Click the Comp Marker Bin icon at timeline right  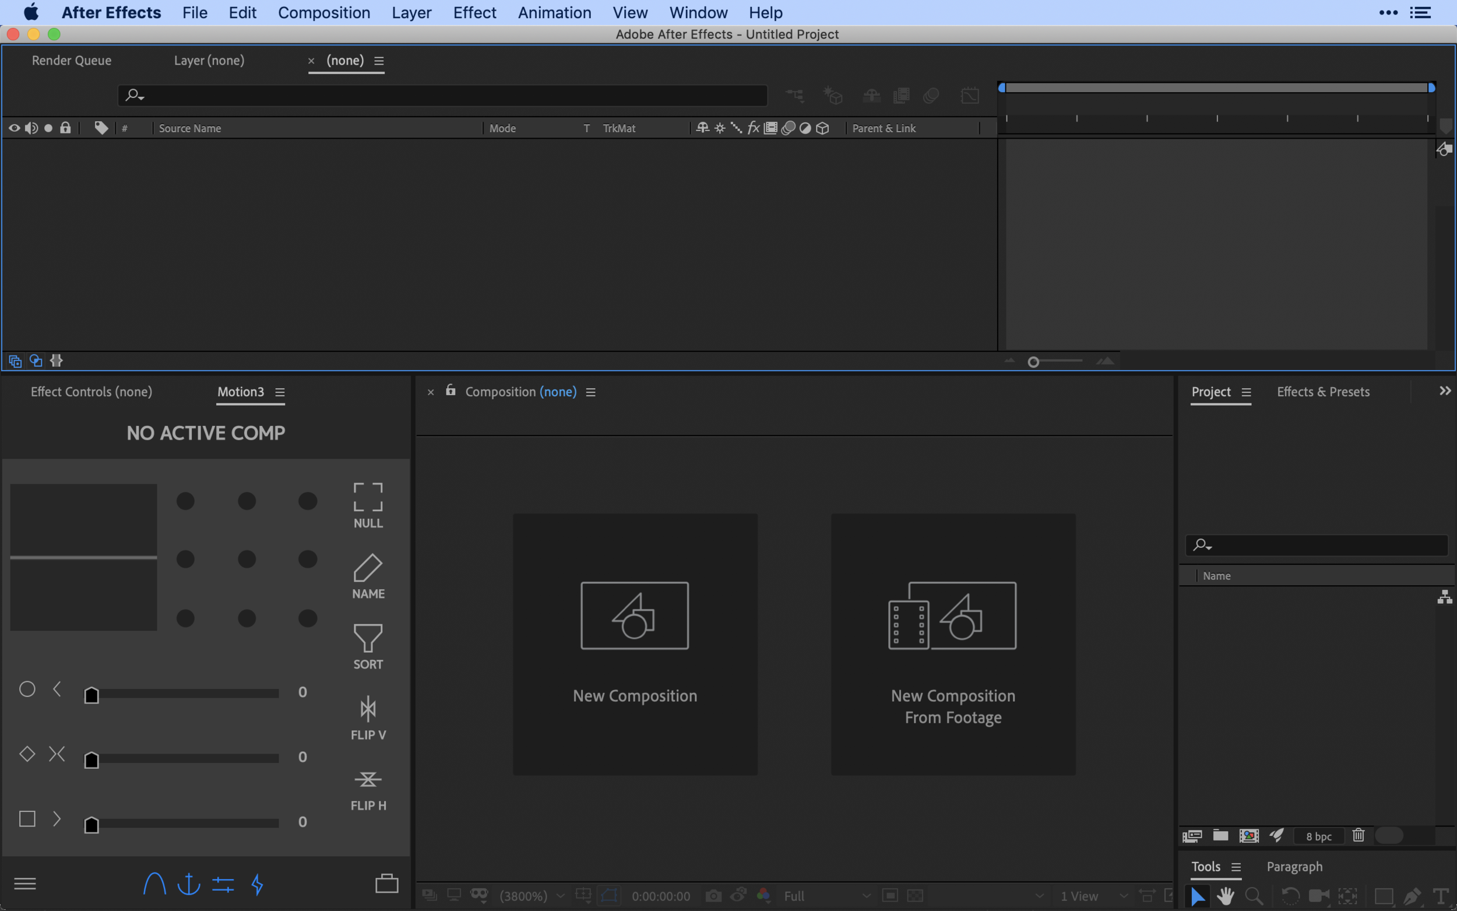[1445, 126]
